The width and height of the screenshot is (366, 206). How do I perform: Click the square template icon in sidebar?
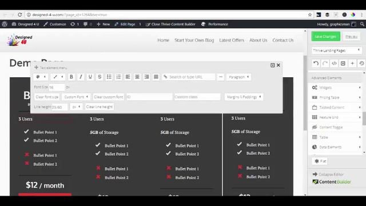[x=343, y=64]
